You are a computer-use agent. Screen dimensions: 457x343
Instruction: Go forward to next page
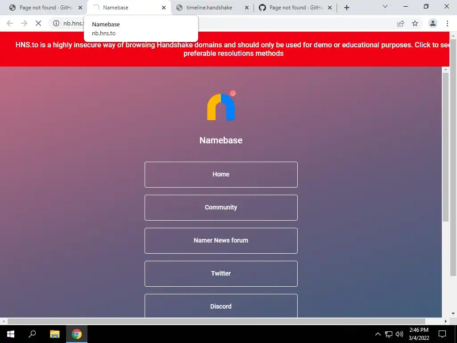(x=24, y=23)
